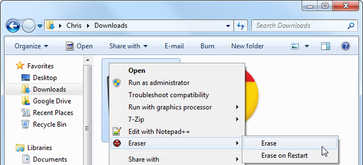The height and width of the screenshot is (165, 363).
Task: Click Burn in the toolbar
Action: 207,46
